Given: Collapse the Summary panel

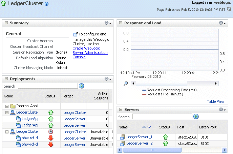Looking at the screenshot, I should tap(6, 23).
